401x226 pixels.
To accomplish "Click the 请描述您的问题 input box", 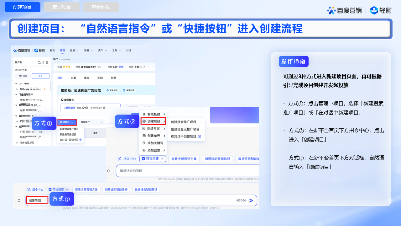I will [x=187, y=171].
